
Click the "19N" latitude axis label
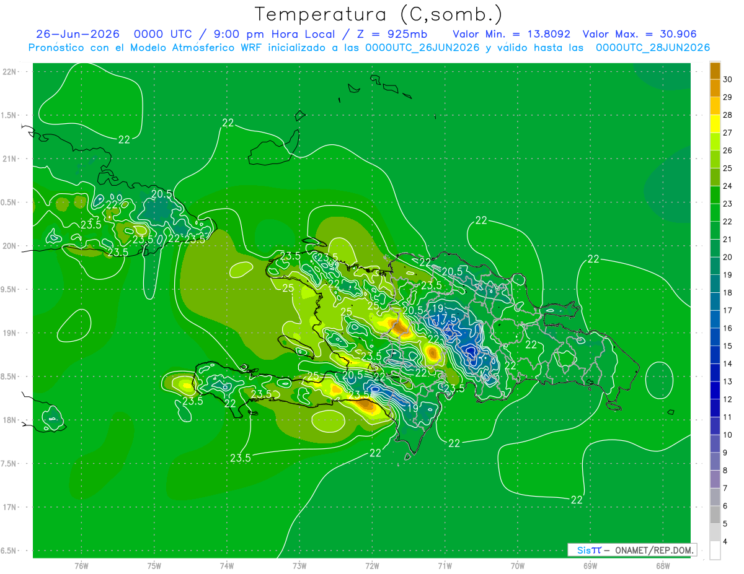pyautogui.click(x=9, y=333)
